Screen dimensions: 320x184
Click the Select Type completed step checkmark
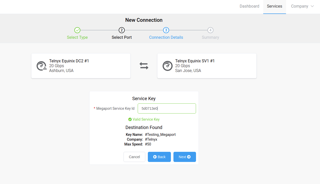pos(77,30)
